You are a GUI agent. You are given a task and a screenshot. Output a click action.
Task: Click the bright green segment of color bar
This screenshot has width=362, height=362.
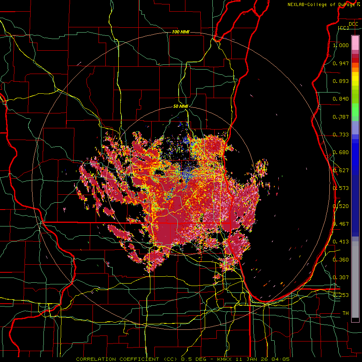click(355, 109)
